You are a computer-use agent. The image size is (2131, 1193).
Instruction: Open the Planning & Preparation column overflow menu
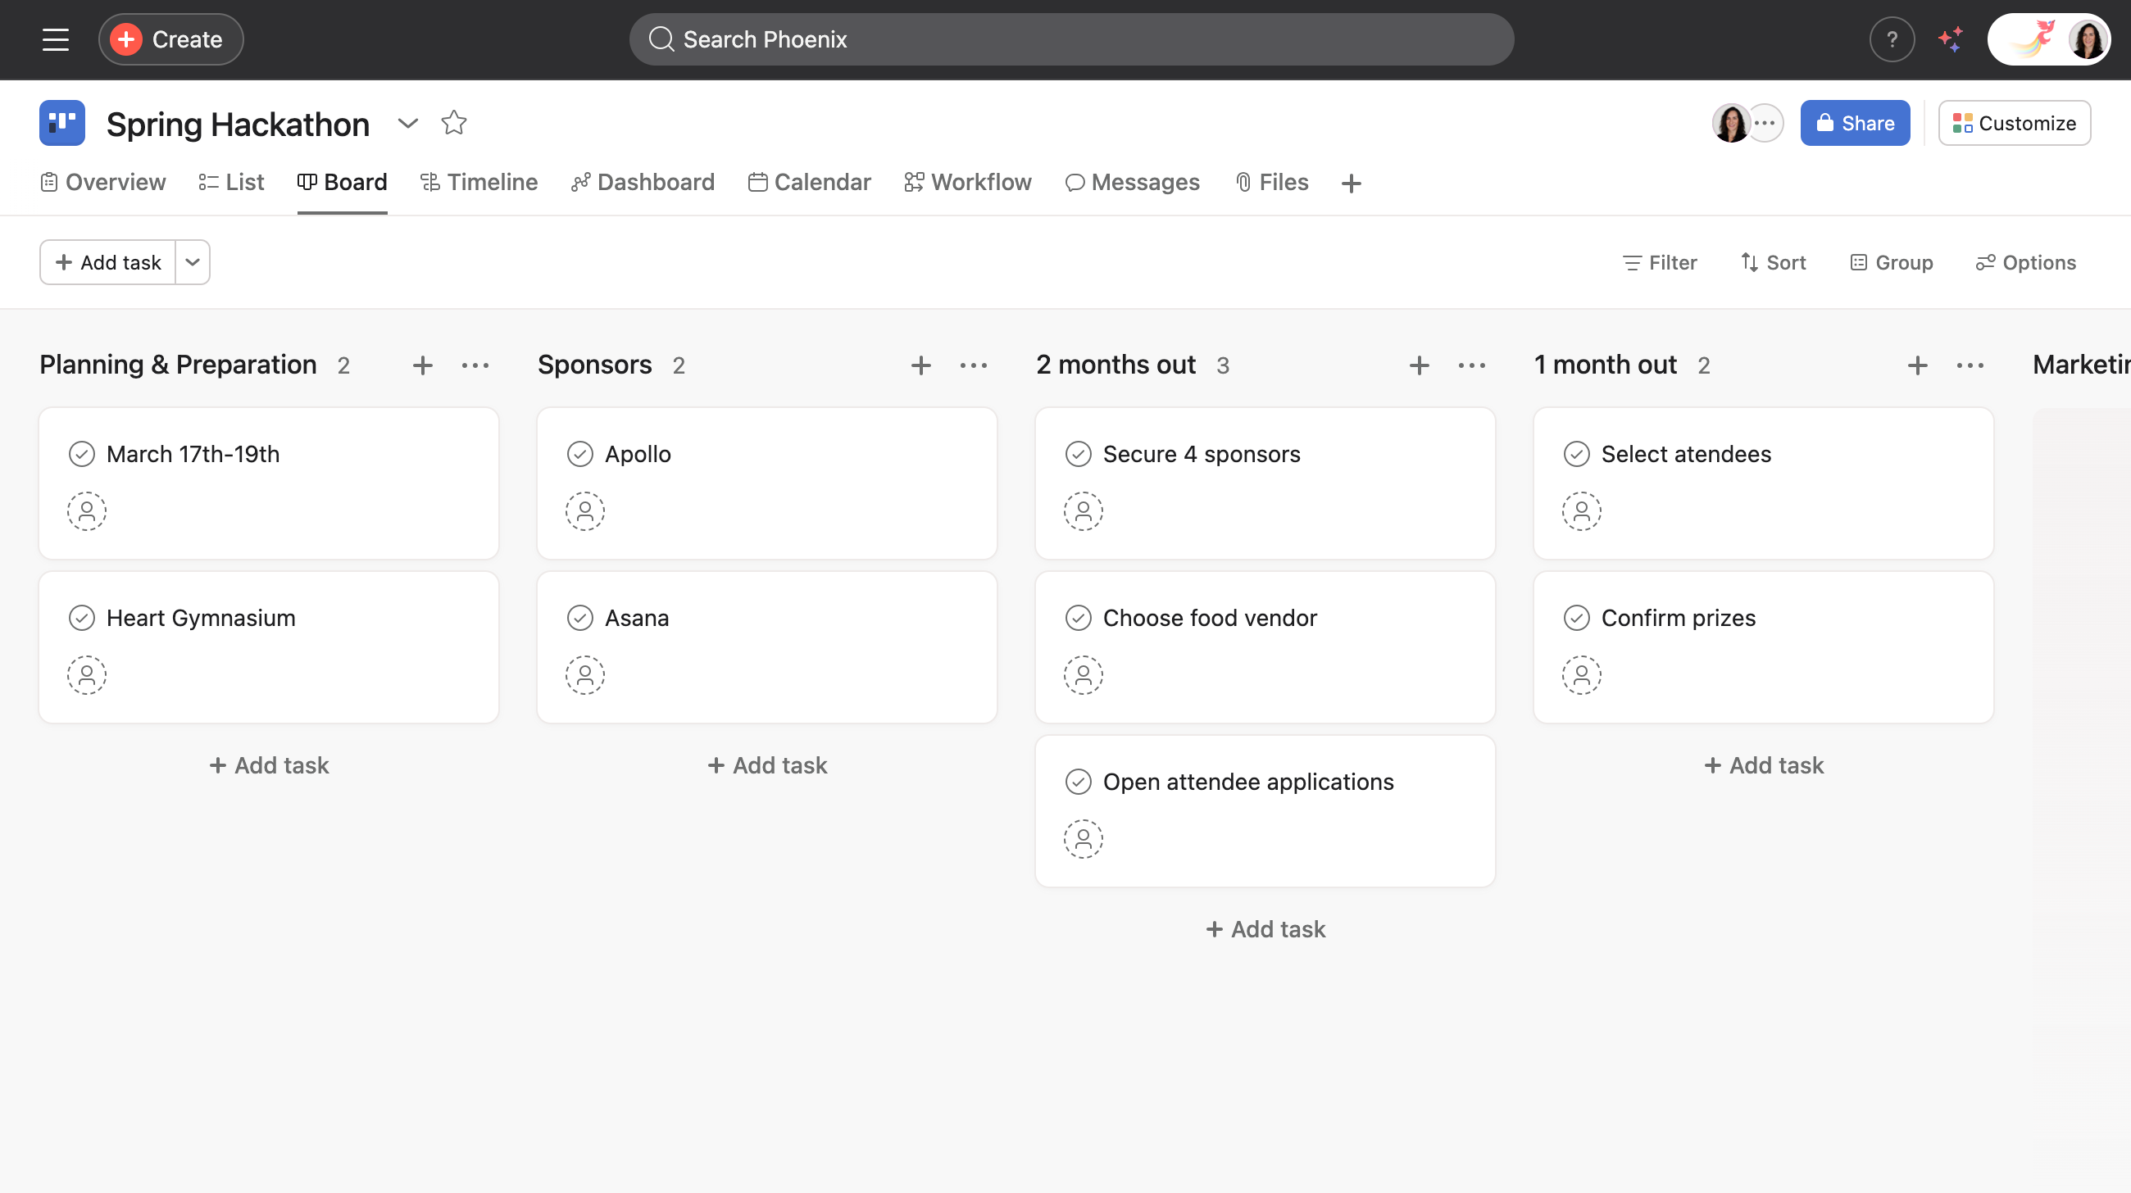coord(475,365)
